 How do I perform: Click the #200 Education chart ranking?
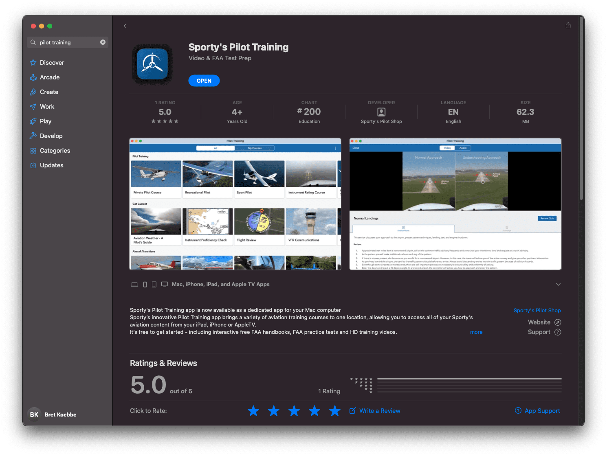tap(309, 112)
